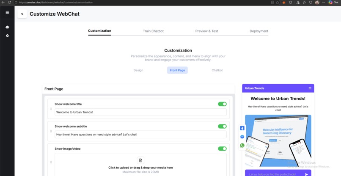Click the 'Welcome to Urban Trends!' preview heading
This screenshot has height=176, width=341.
(x=278, y=99)
